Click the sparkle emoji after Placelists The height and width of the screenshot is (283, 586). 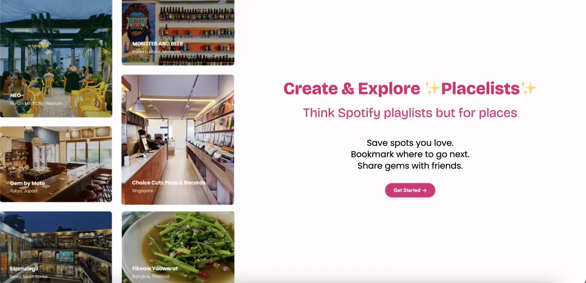[x=528, y=89]
